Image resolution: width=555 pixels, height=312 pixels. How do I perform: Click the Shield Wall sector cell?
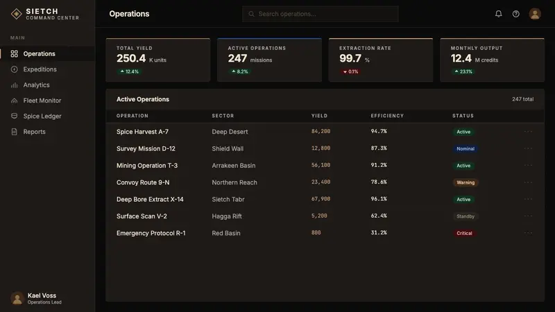coord(228,148)
